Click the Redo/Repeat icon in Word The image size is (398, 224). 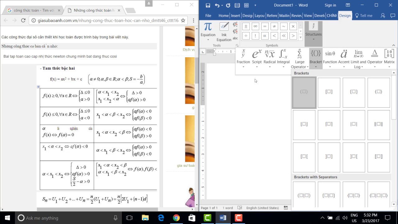point(228,5)
